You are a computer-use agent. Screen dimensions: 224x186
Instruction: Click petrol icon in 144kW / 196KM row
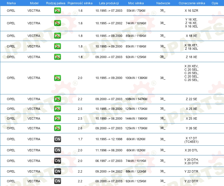click(x=57, y=118)
